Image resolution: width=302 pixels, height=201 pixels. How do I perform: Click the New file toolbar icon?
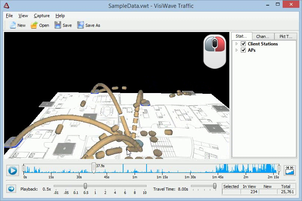(x=13, y=25)
